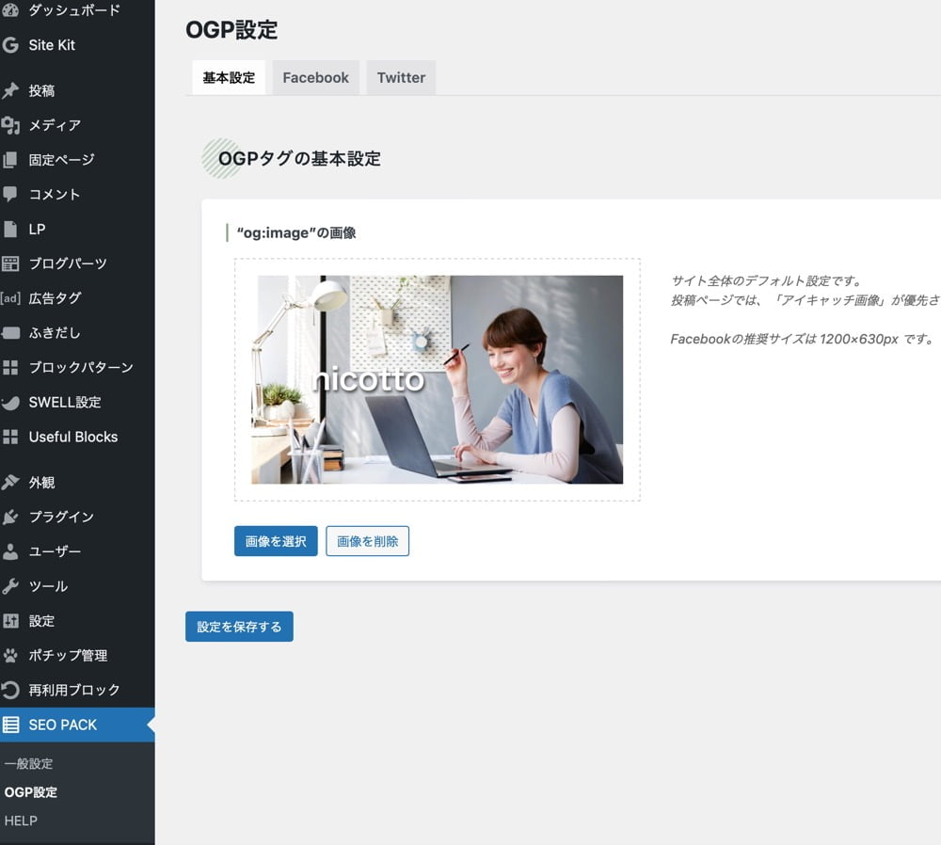Click the plug icon beside プラグイン
Image resolution: width=941 pixels, height=845 pixels.
click(10, 517)
